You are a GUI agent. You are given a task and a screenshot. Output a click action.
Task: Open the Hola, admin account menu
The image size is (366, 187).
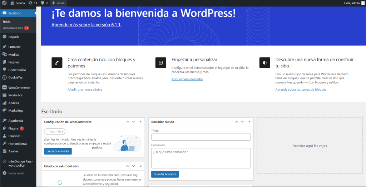point(354,3)
